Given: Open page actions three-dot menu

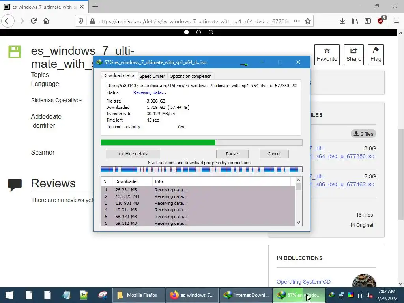Looking at the screenshot, I should pos(297,21).
